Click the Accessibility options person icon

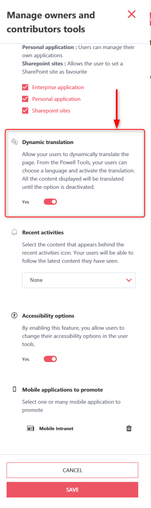click(15, 316)
